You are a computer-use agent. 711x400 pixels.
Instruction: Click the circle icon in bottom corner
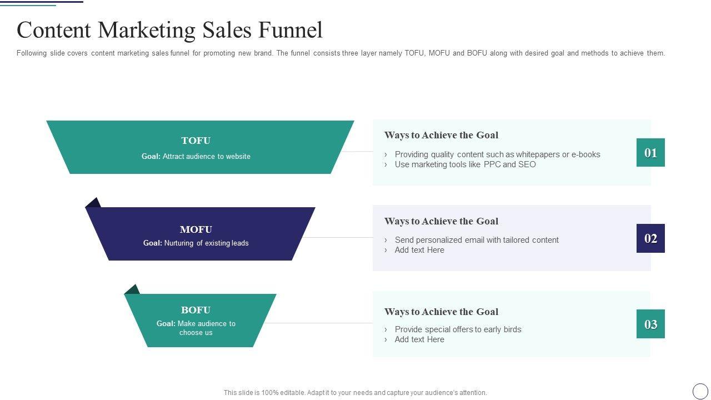click(x=700, y=391)
